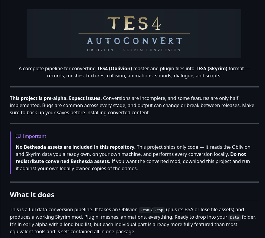Click 'No Bethesda assets are included' statement

(75, 147)
